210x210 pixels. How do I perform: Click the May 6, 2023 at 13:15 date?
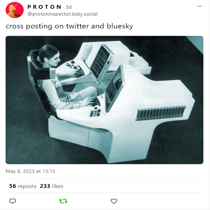click(30, 171)
